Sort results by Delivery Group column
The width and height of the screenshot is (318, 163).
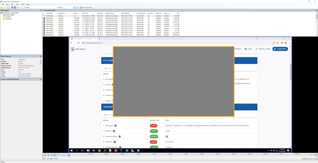[x=113, y=13]
